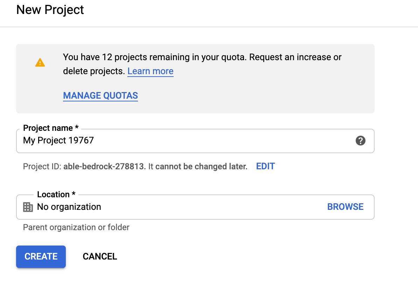Click the quota remaining message text
This screenshot has width=418, height=298.
(x=202, y=57)
